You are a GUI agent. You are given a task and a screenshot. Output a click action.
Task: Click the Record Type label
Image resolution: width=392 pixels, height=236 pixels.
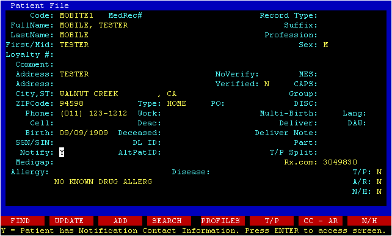[289, 15]
